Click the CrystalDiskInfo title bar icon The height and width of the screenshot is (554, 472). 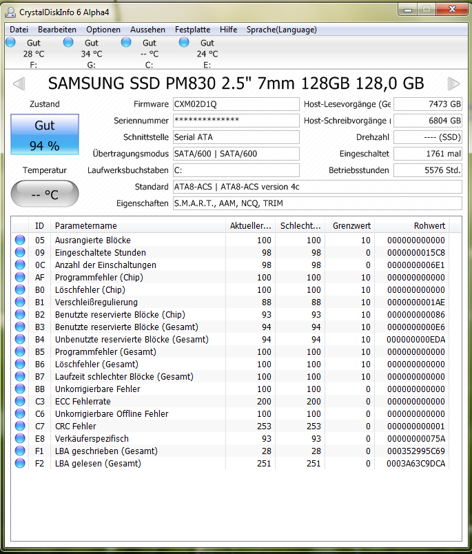[10, 12]
